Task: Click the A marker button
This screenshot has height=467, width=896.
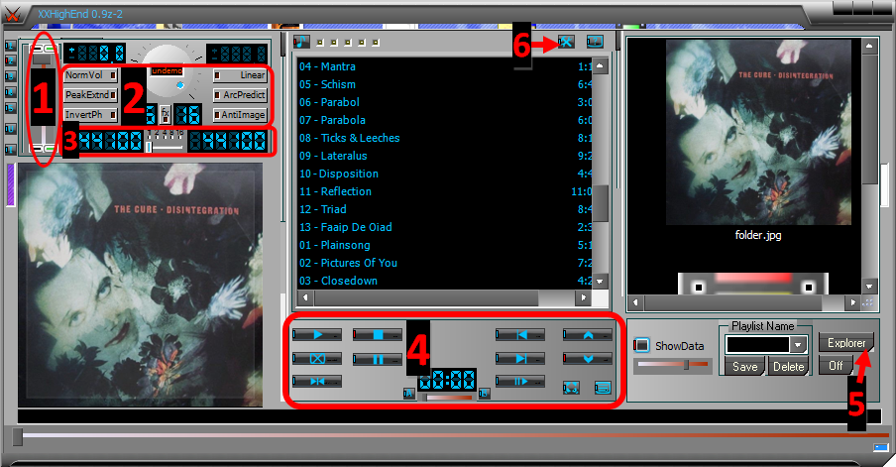Action: 408,394
